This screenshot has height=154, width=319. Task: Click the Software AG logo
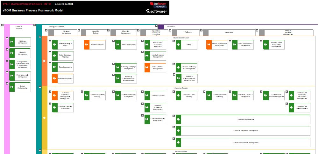tap(157, 11)
